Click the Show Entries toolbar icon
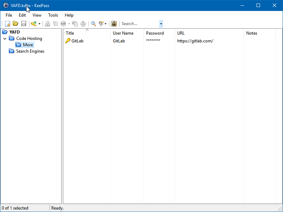The image size is (283, 212). pos(101,24)
